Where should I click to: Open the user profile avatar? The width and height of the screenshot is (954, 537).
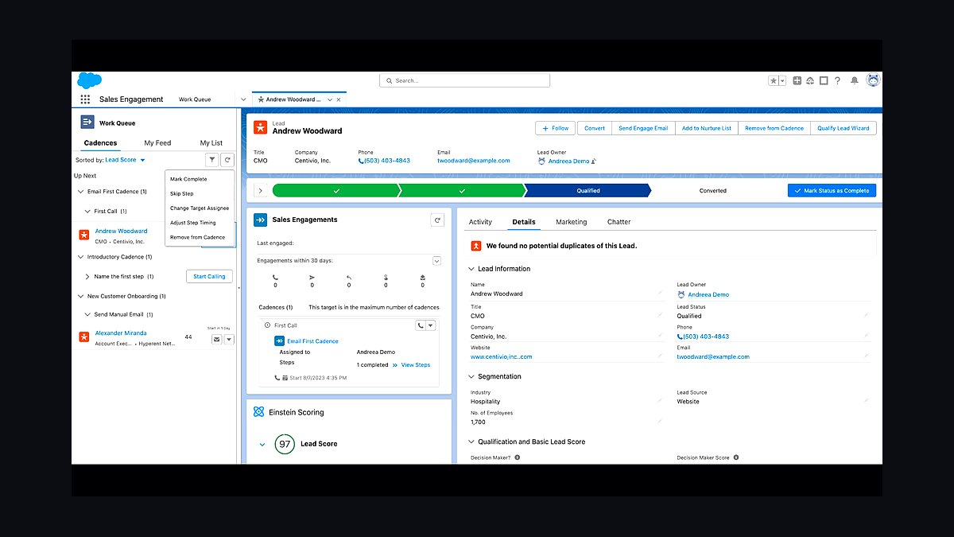click(x=873, y=80)
